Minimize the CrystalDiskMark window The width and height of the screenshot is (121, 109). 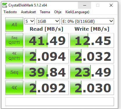85,5
